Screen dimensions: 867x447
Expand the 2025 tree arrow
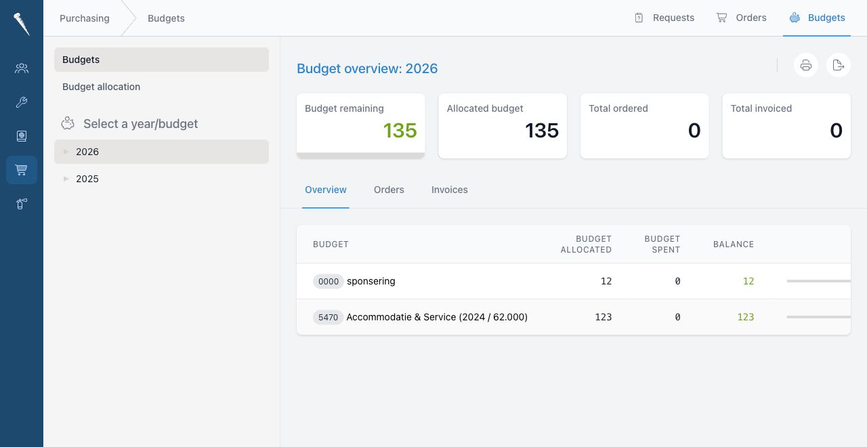coord(66,179)
